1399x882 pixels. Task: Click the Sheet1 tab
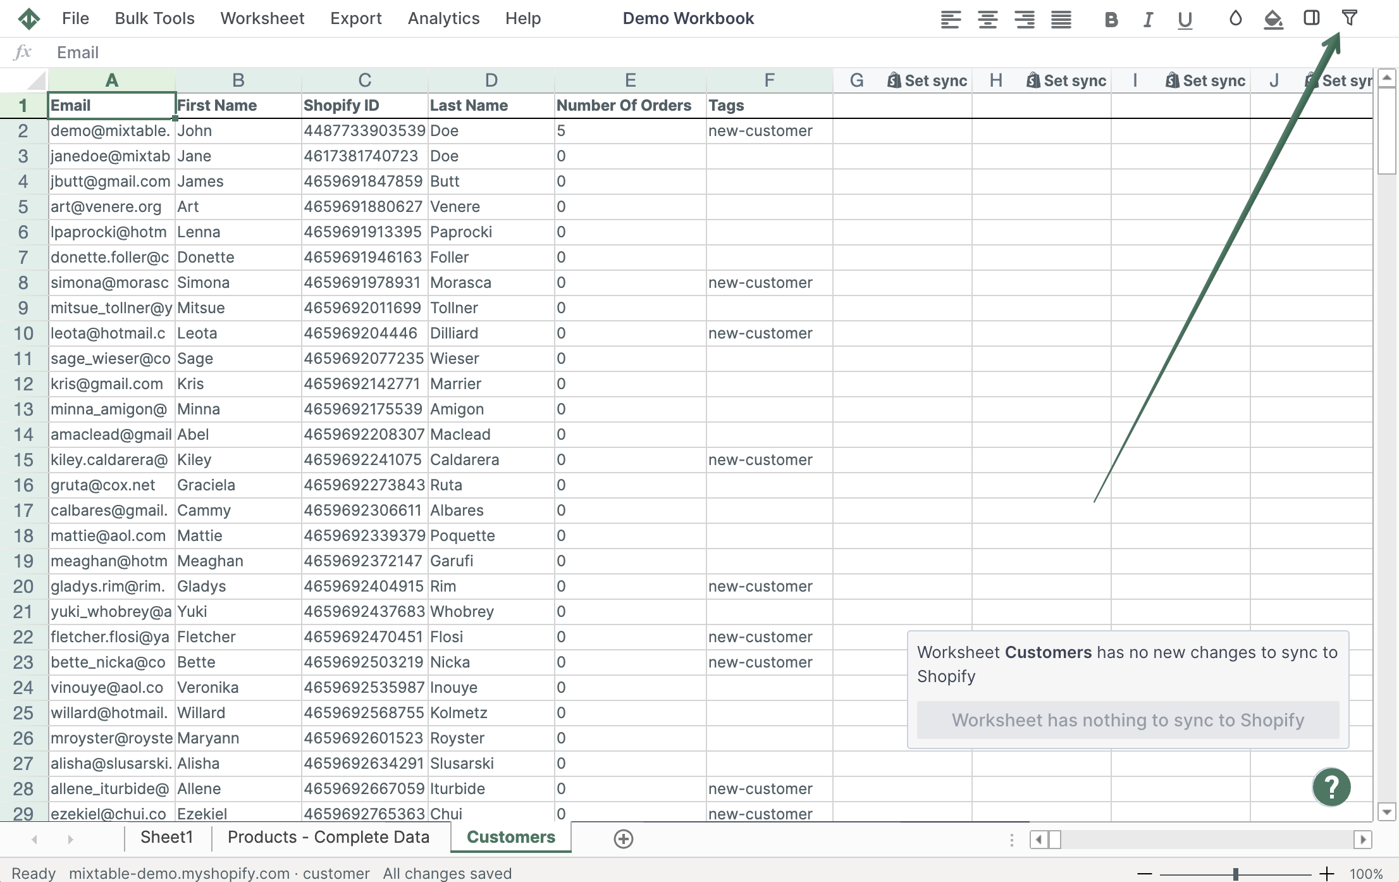point(166,837)
